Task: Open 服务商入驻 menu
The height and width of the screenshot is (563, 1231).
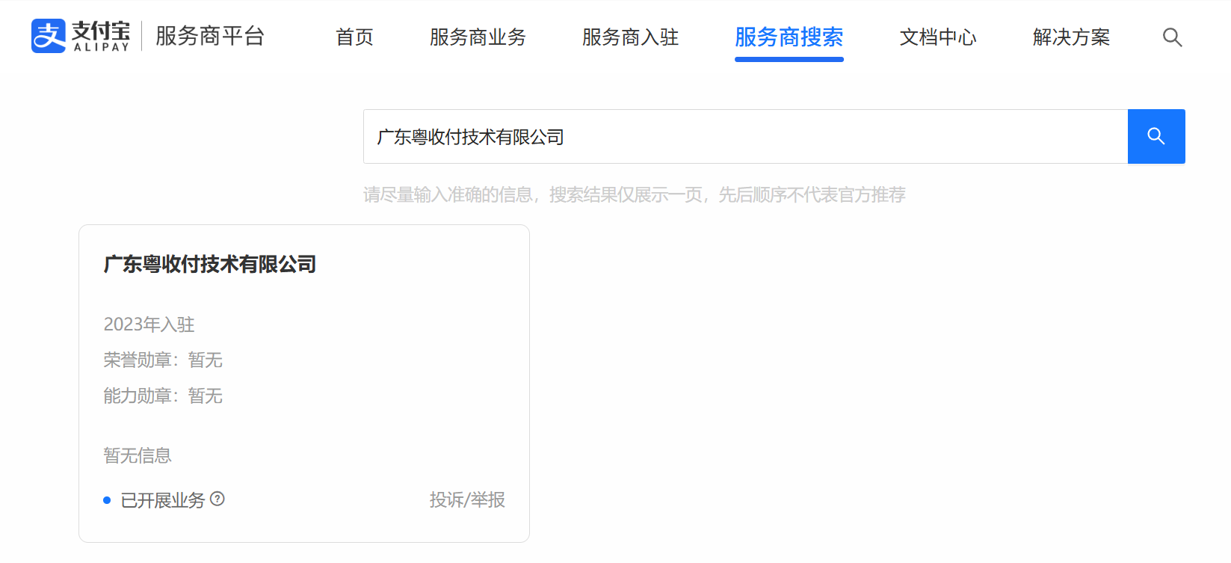Action: click(630, 37)
